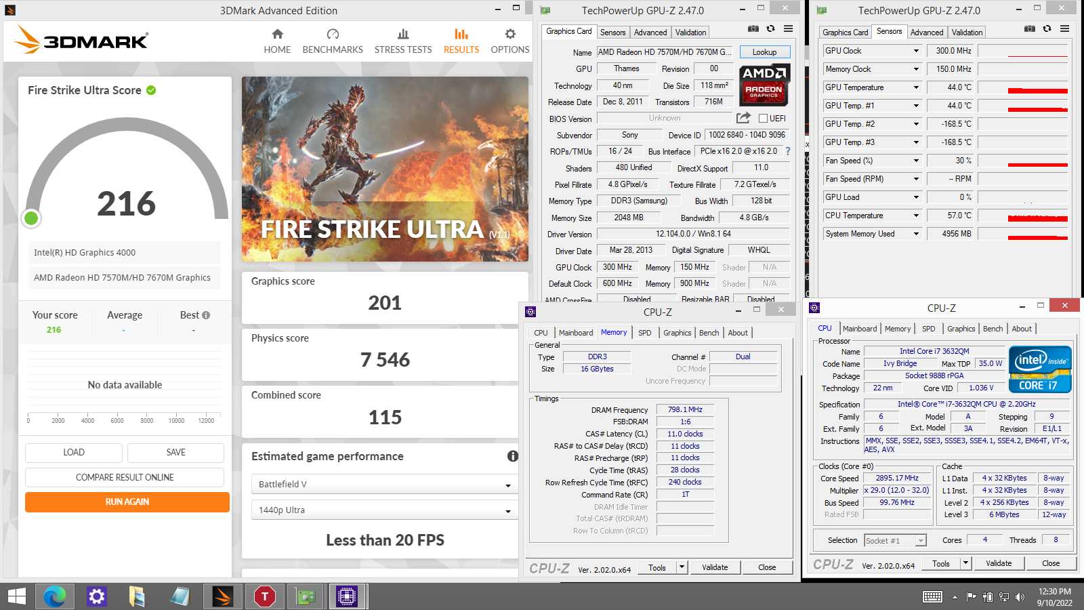Click the Physics score value 7 546
1084x610 pixels.
click(x=385, y=360)
